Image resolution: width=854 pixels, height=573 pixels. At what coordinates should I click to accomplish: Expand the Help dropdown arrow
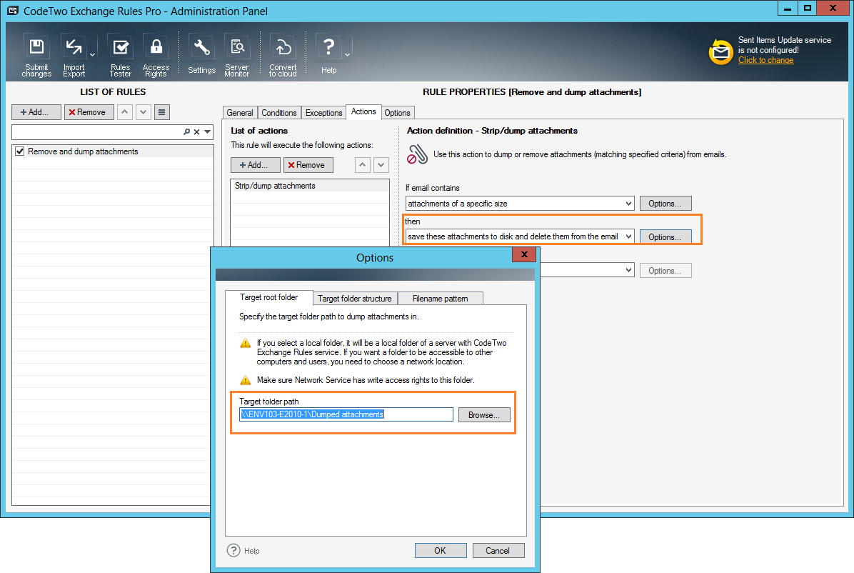(348, 55)
